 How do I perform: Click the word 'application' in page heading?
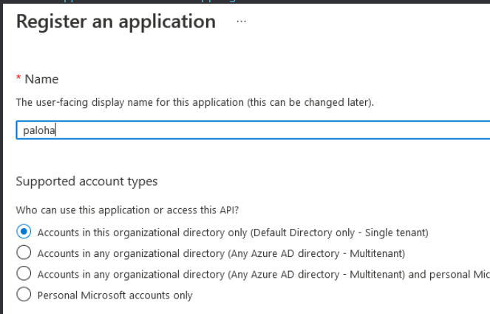[x=169, y=21]
